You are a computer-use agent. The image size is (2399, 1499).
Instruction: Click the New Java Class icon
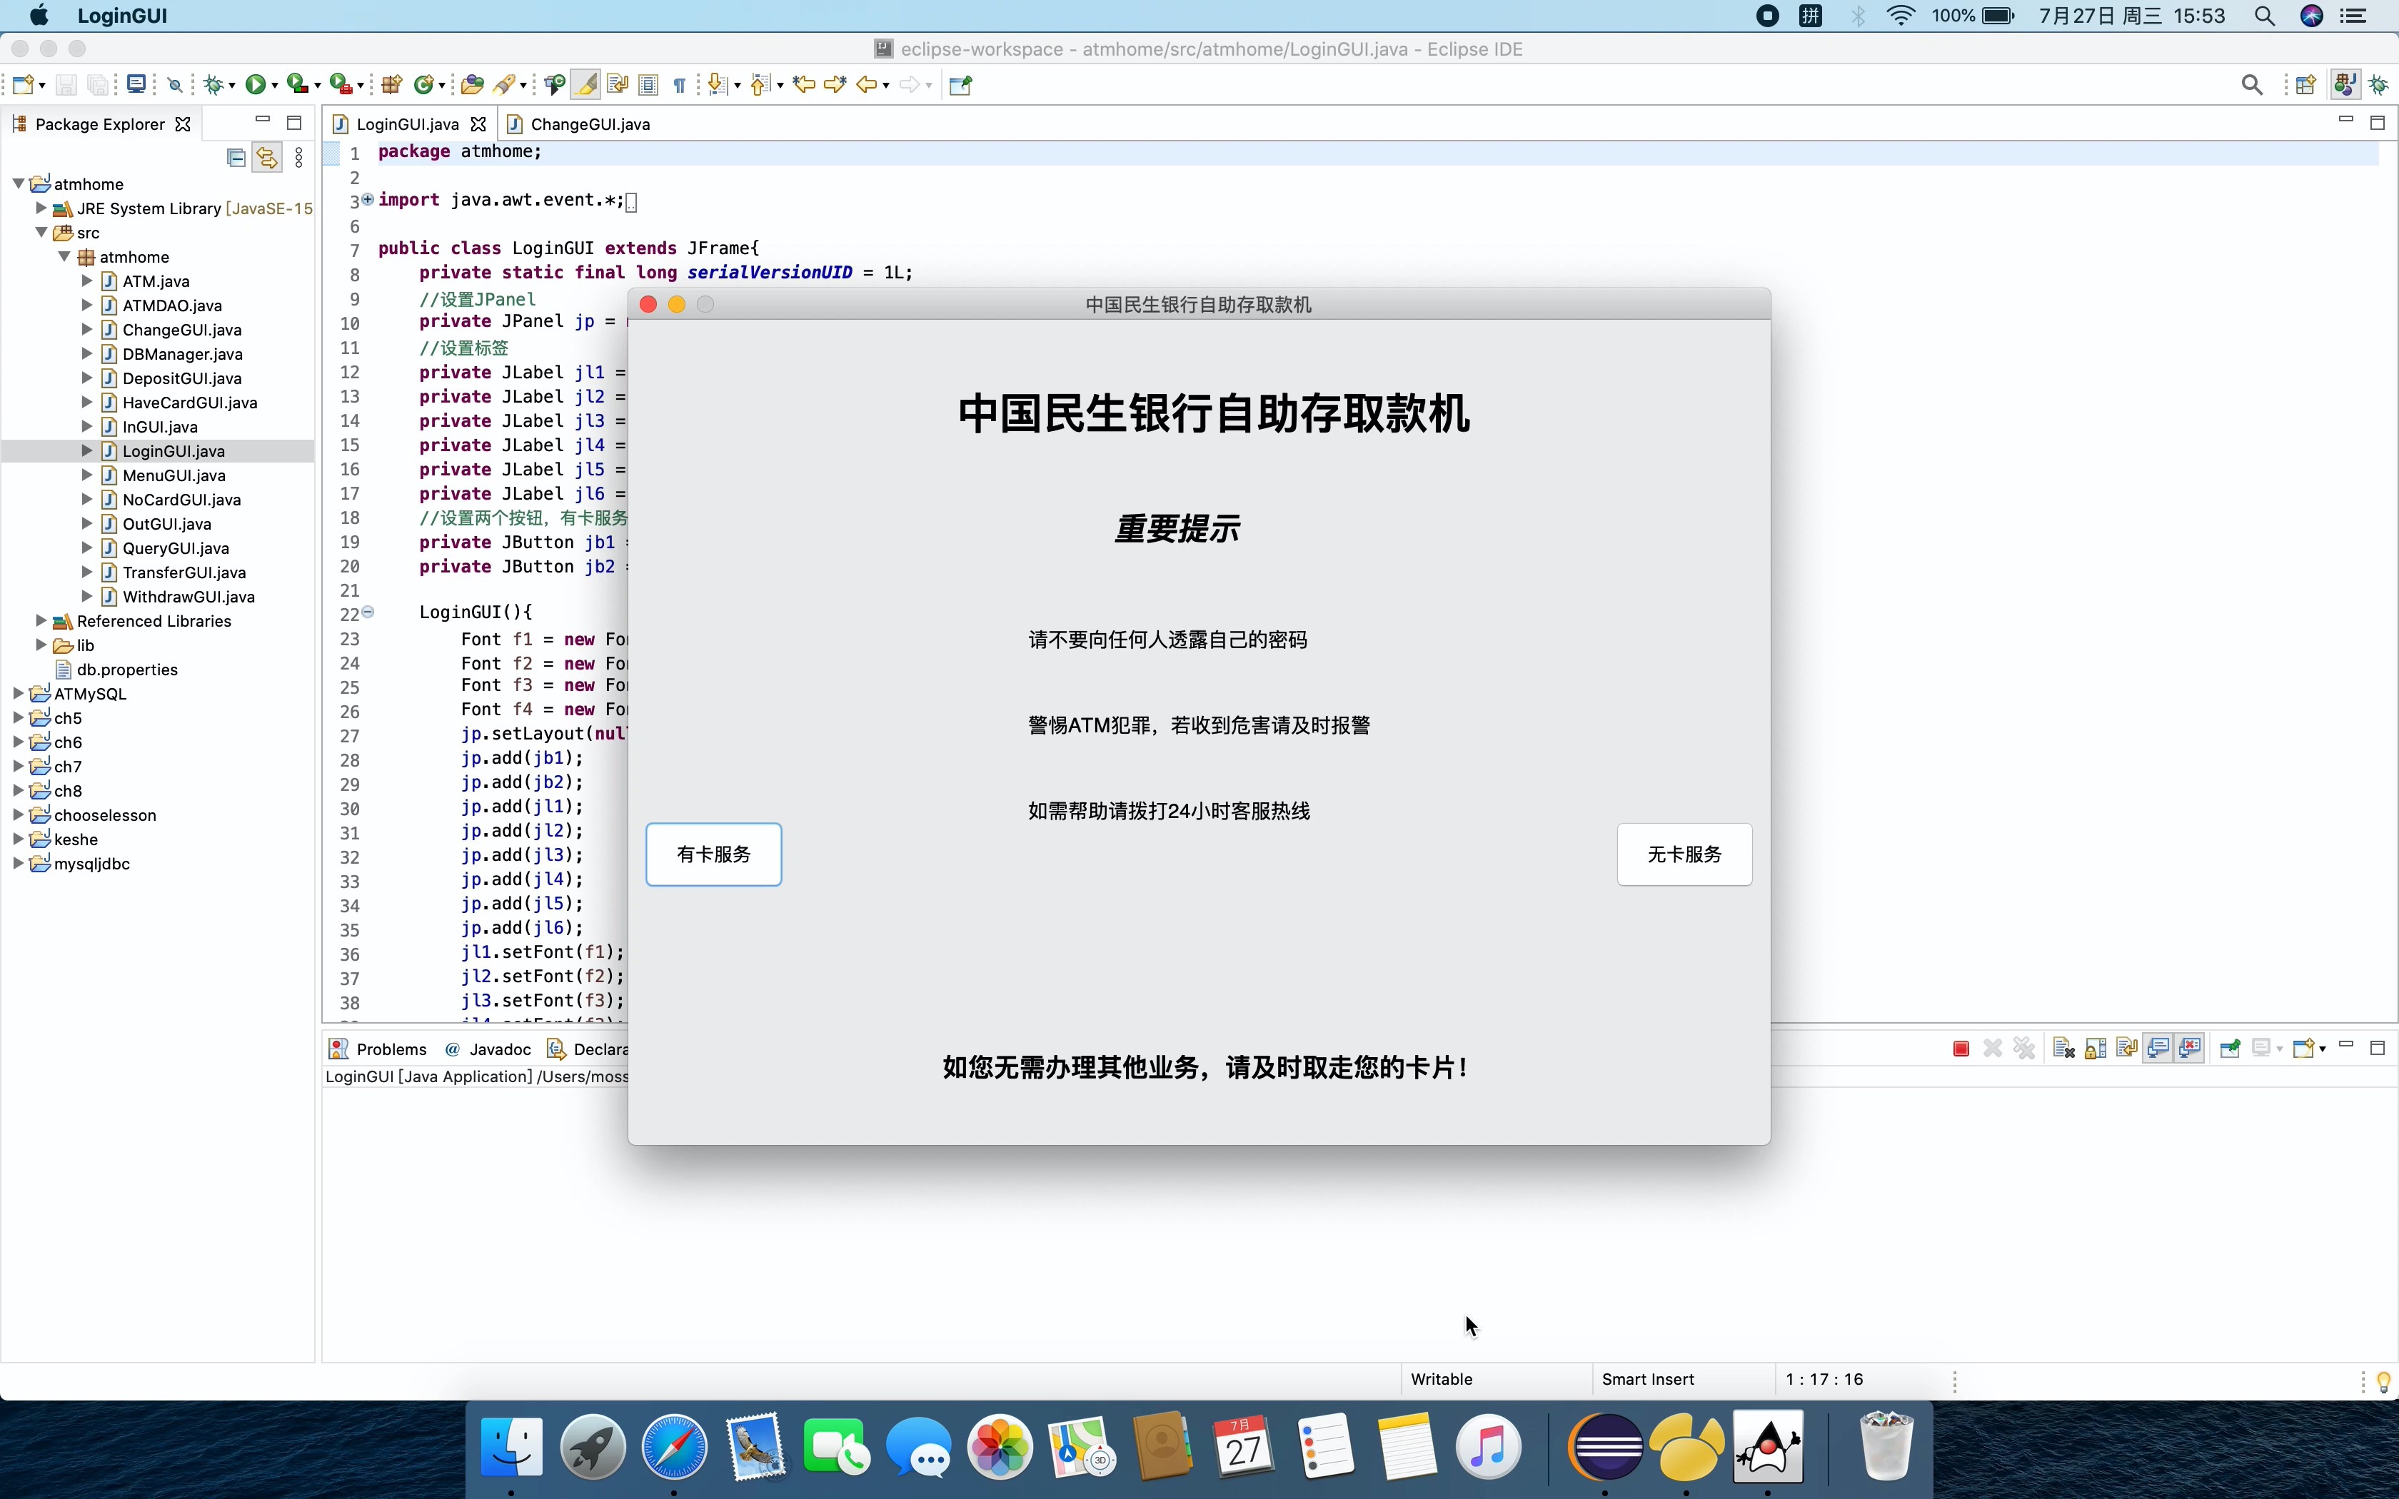click(x=423, y=85)
